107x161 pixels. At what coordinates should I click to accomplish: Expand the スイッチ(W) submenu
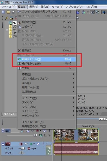click(x=47, y=98)
